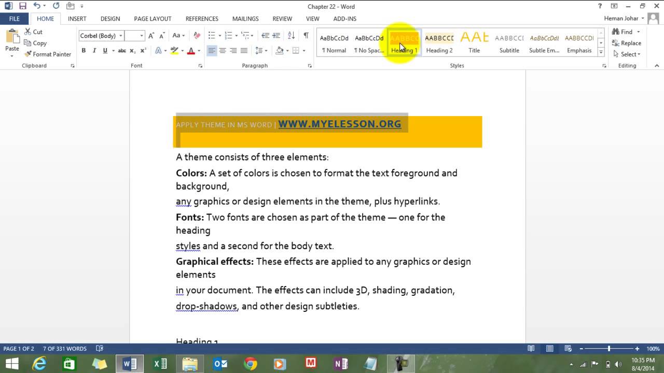Select Center paragraph alignment
Viewport: 664px width, 373px height.
pos(223,50)
